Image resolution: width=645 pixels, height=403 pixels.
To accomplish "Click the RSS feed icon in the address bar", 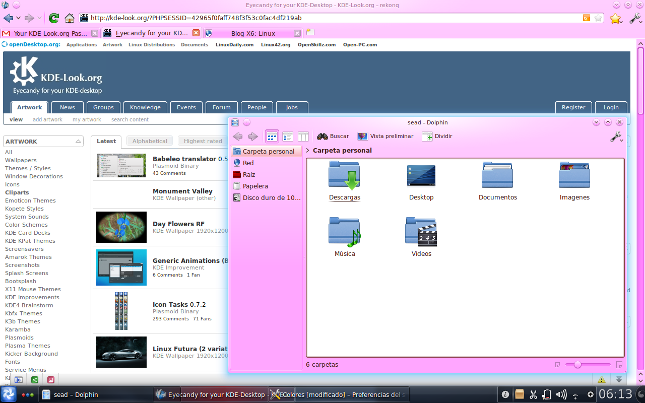I will 586,18.
